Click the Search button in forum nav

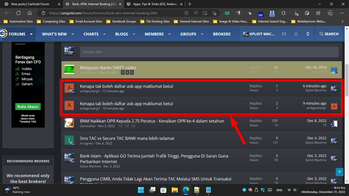(x=329, y=34)
